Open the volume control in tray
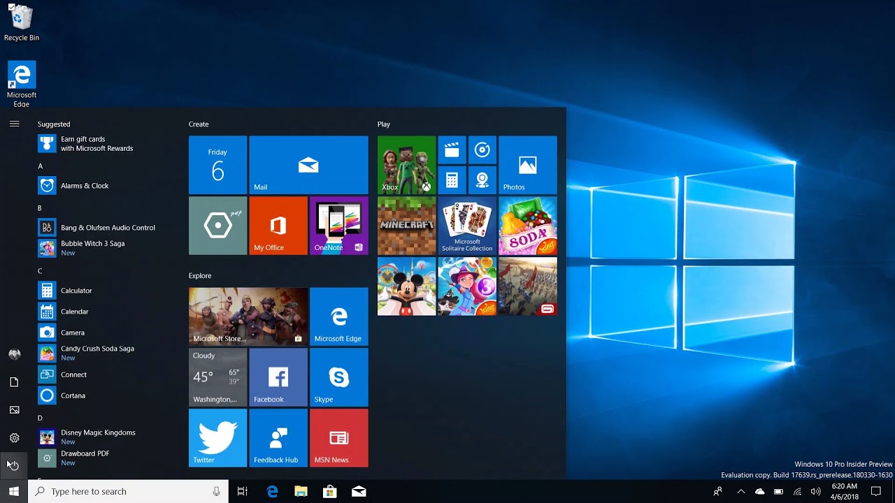This screenshot has height=503, width=895. coord(815,492)
